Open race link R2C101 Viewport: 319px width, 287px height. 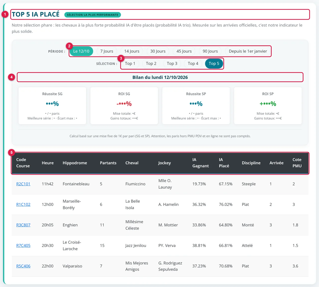click(x=23, y=184)
